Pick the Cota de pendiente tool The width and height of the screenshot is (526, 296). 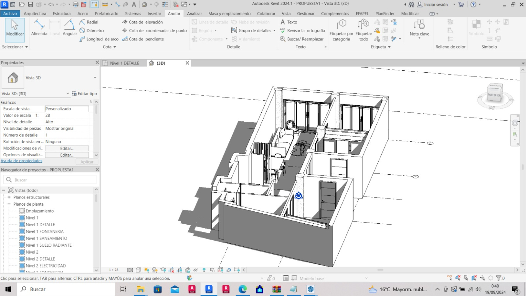[x=143, y=39]
